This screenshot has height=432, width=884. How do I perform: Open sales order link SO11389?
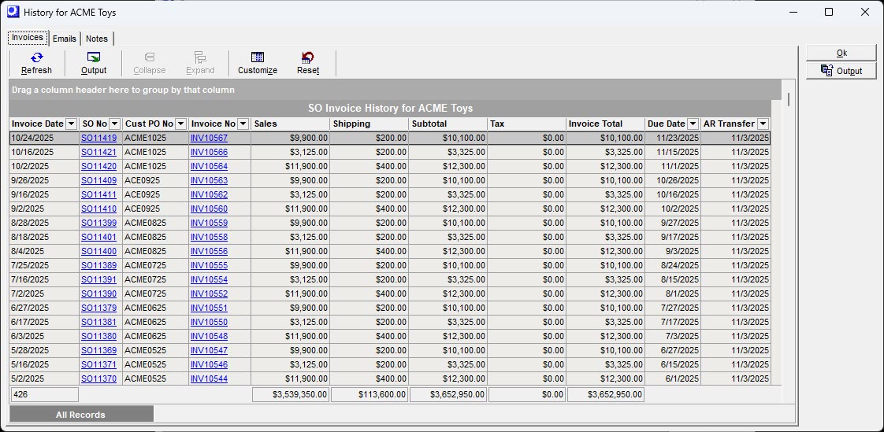tap(98, 265)
